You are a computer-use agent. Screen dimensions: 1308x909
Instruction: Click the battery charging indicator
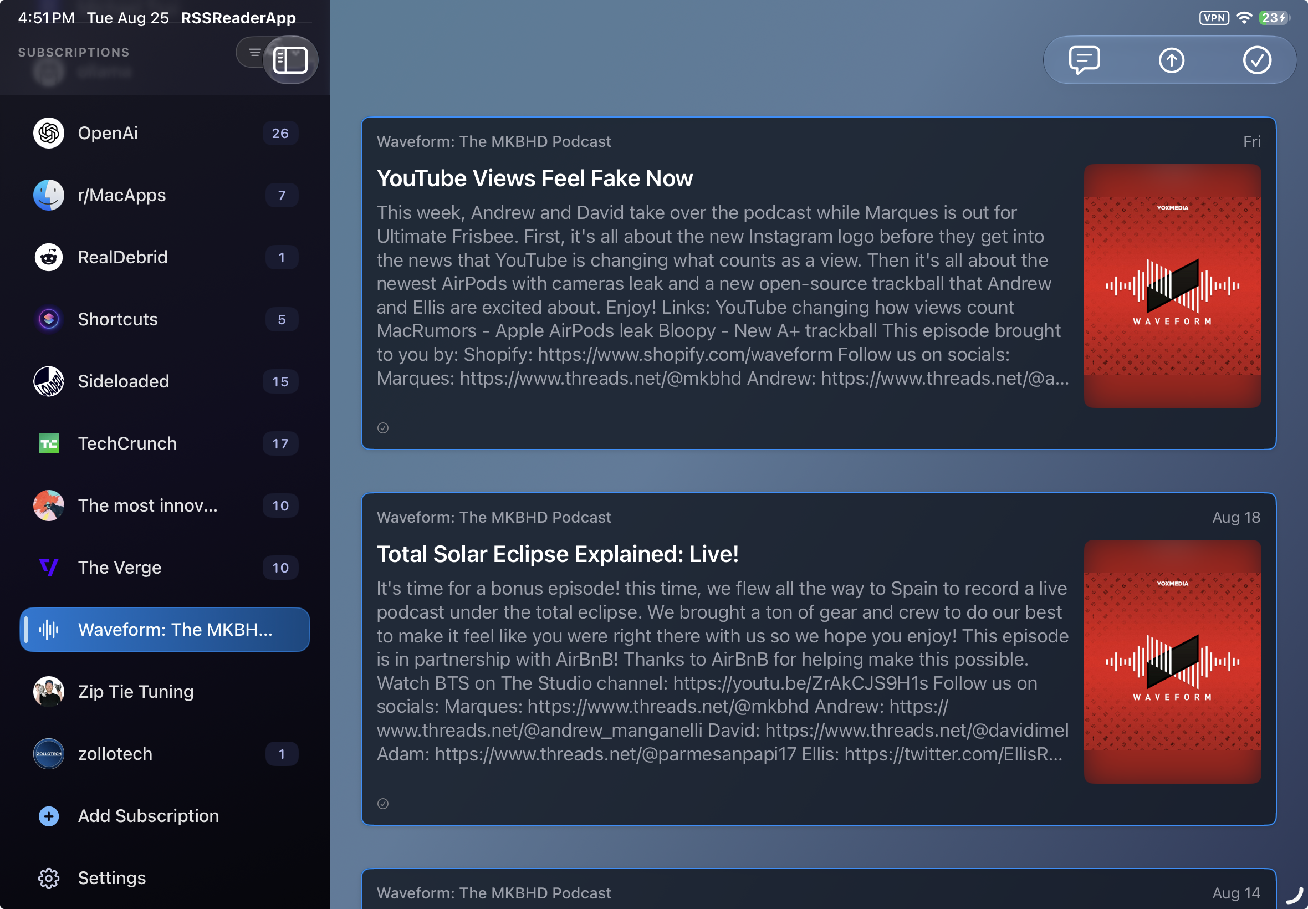click(1274, 18)
